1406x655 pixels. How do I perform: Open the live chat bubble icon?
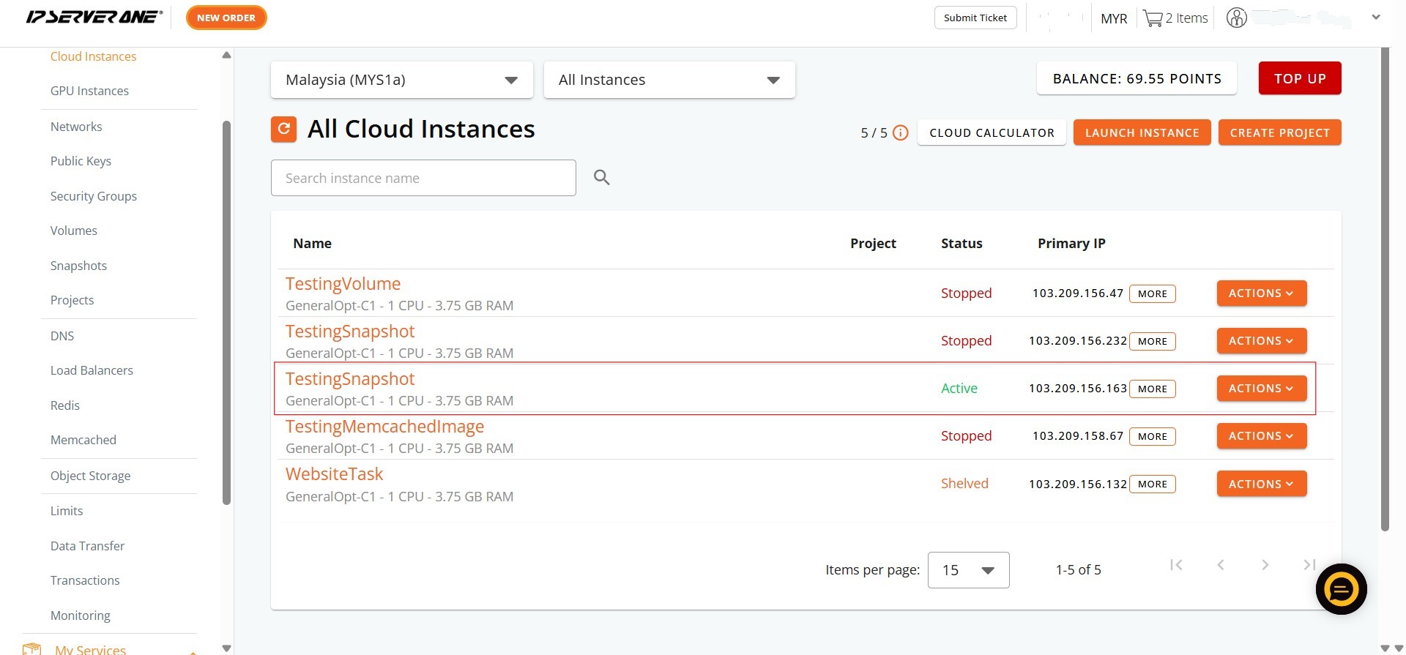click(x=1340, y=589)
